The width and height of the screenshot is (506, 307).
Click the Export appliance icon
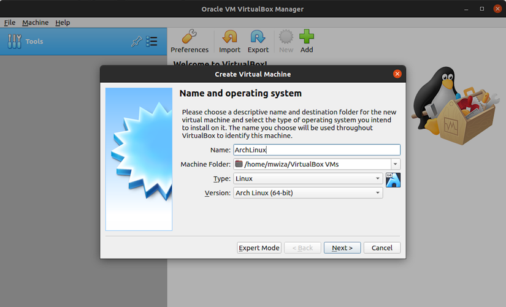point(258,41)
